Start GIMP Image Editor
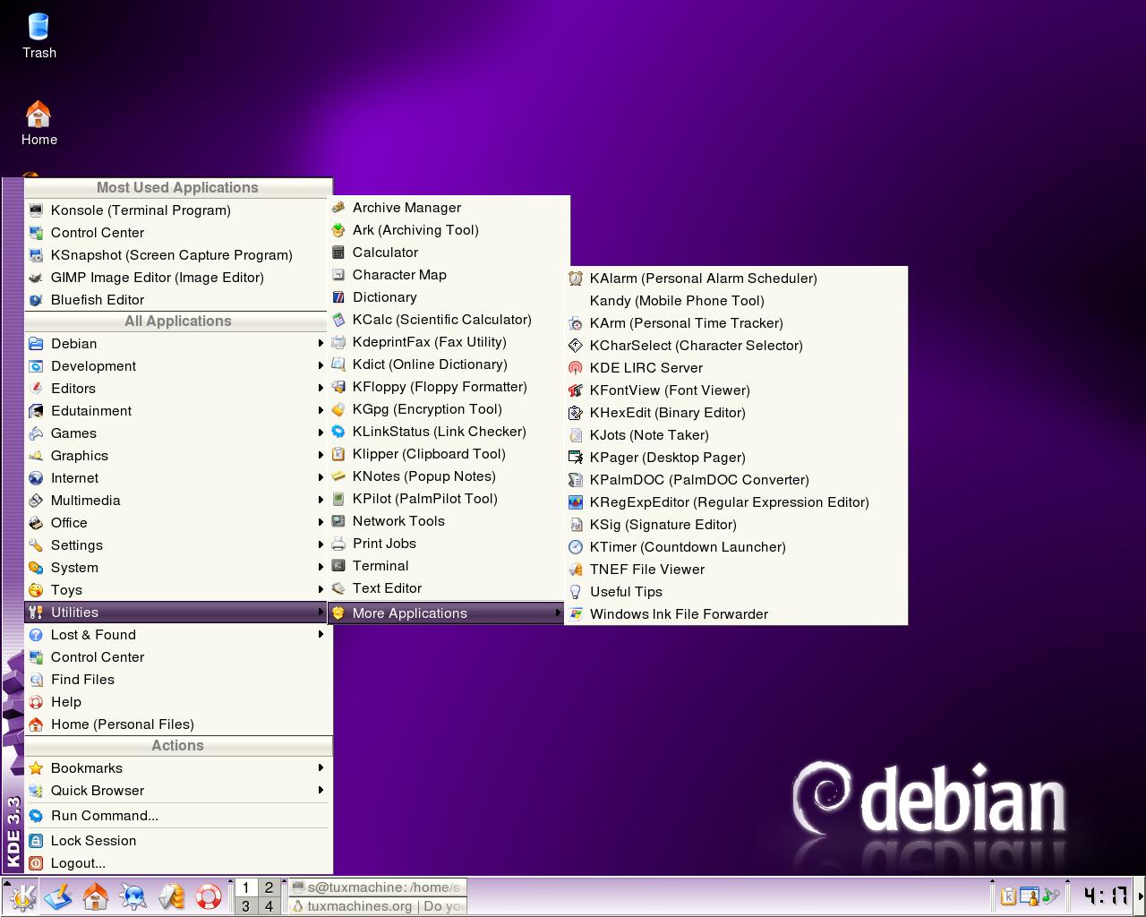This screenshot has width=1146, height=917. click(177, 278)
